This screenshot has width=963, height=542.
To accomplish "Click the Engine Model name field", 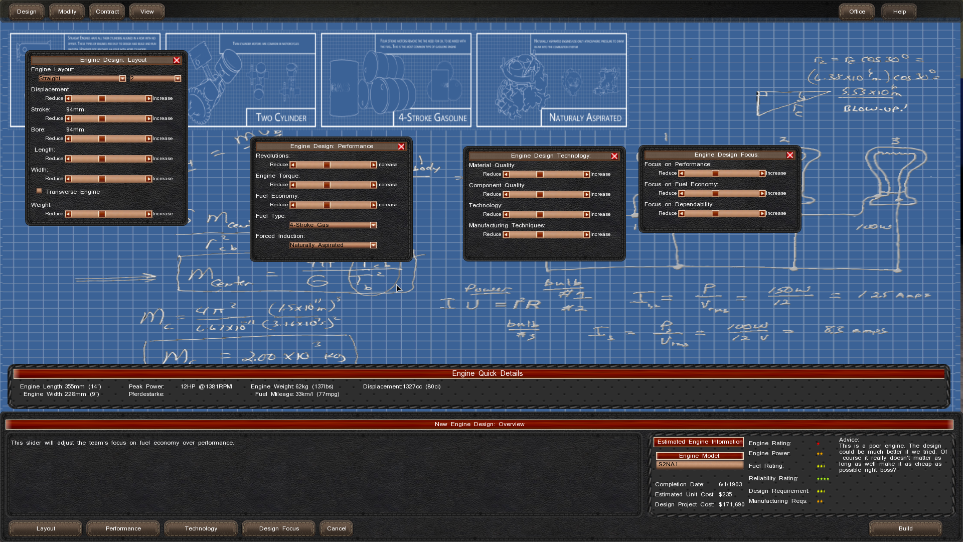I will click(699, 465).
